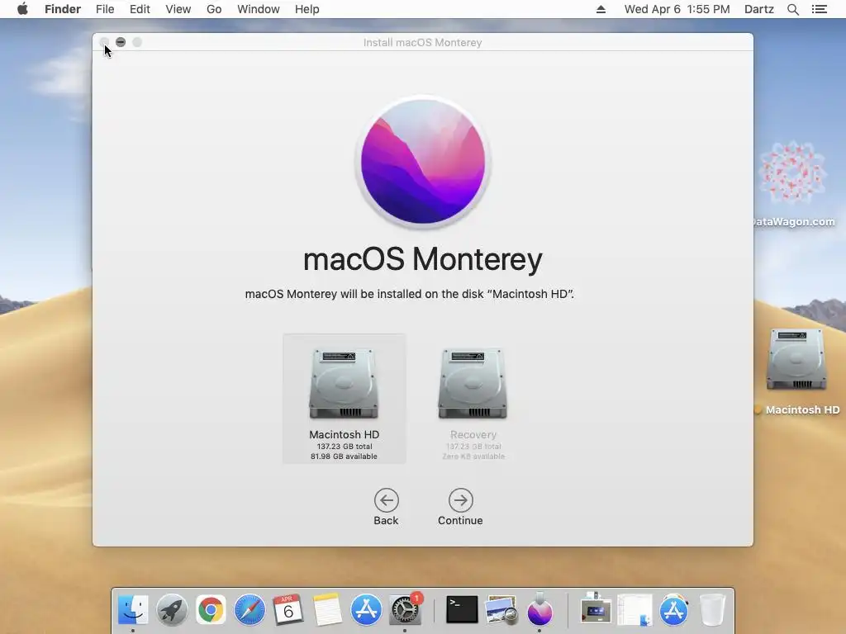
Task: Close the Install macOS Monterey window
Action: point(105,42)
